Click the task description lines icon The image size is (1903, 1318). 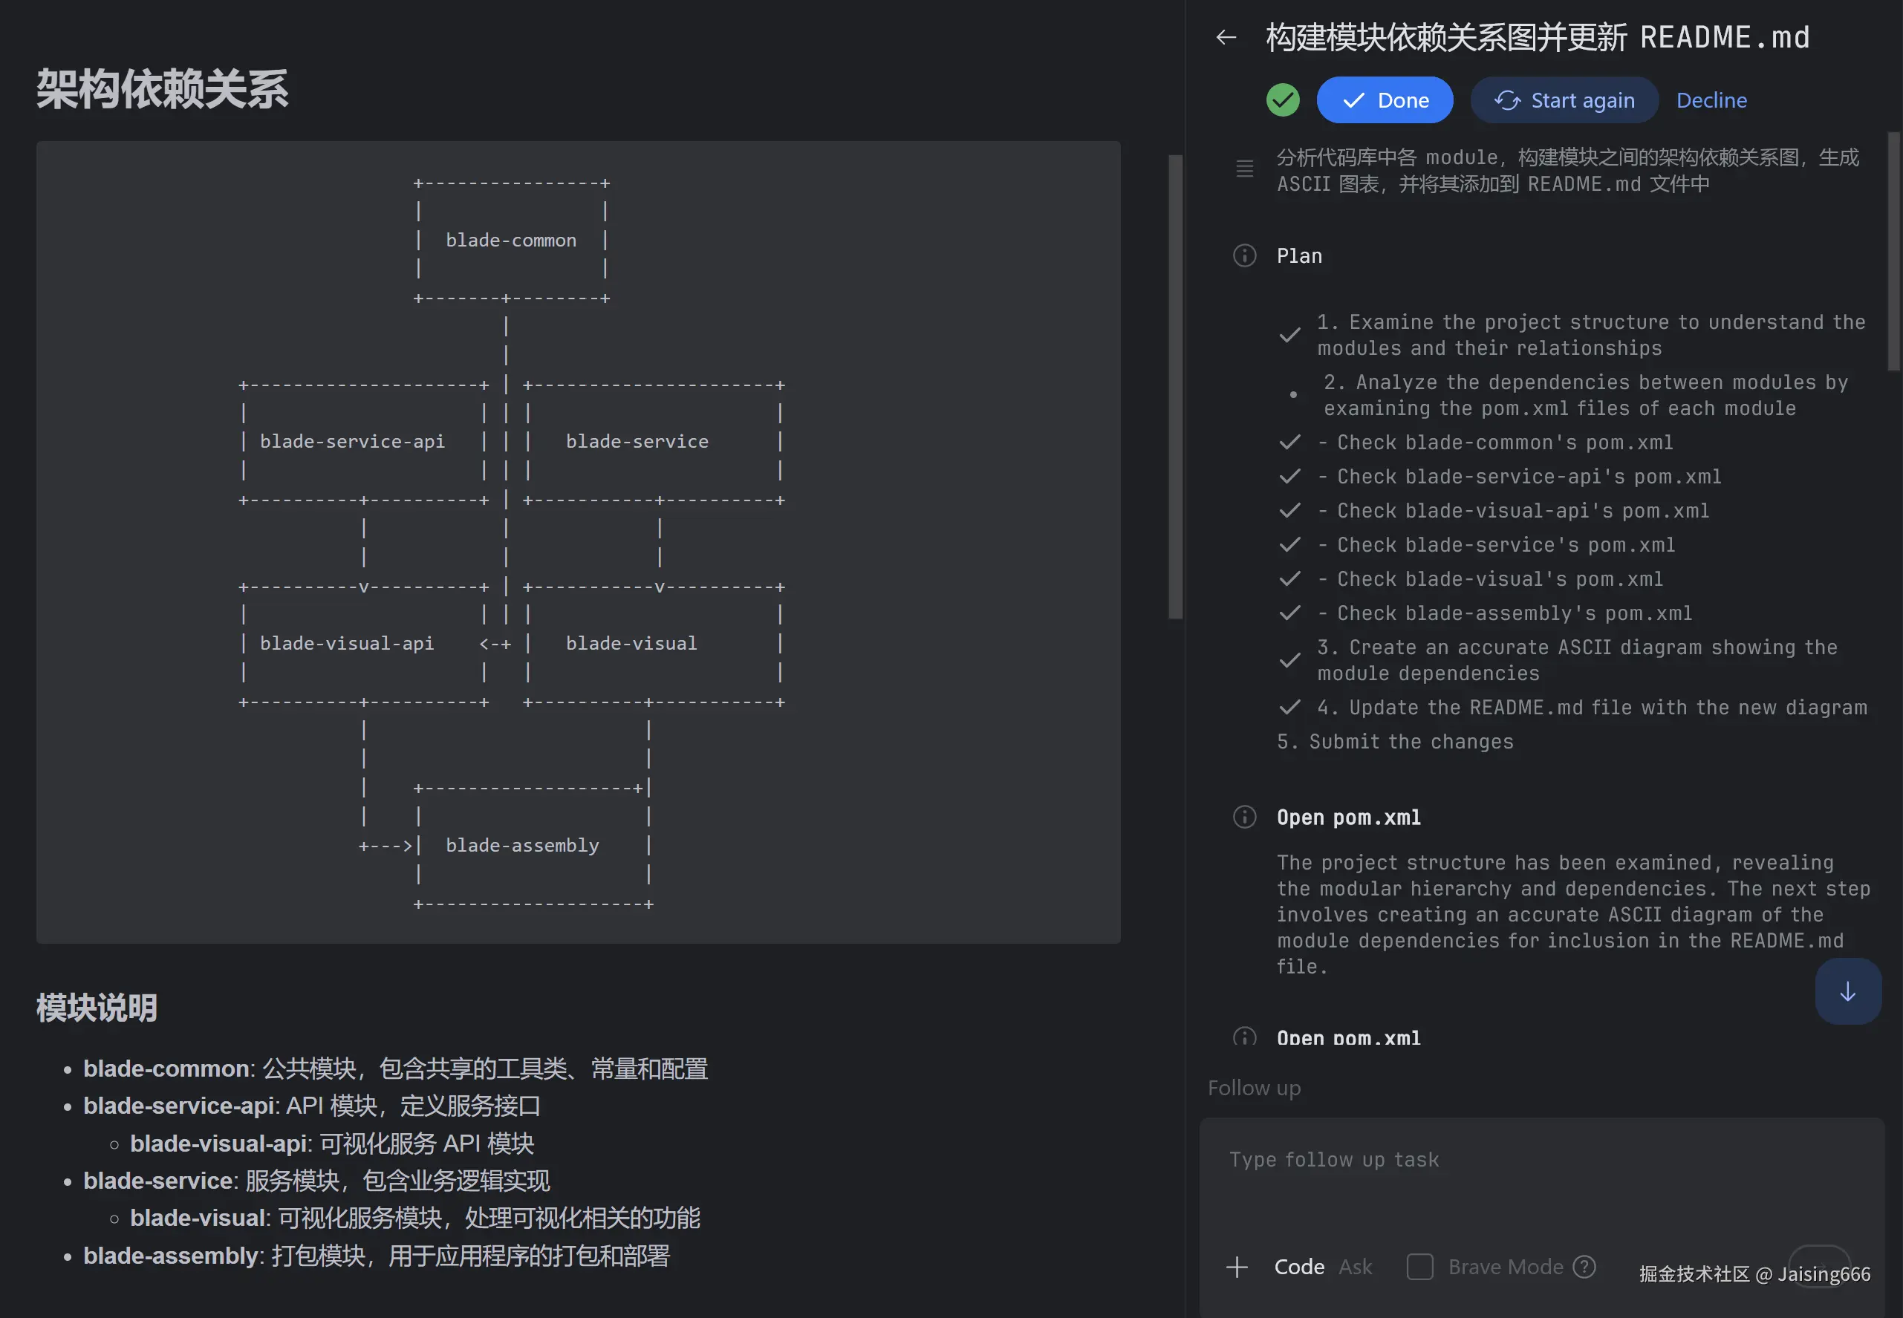click(x=1244, y=169)
